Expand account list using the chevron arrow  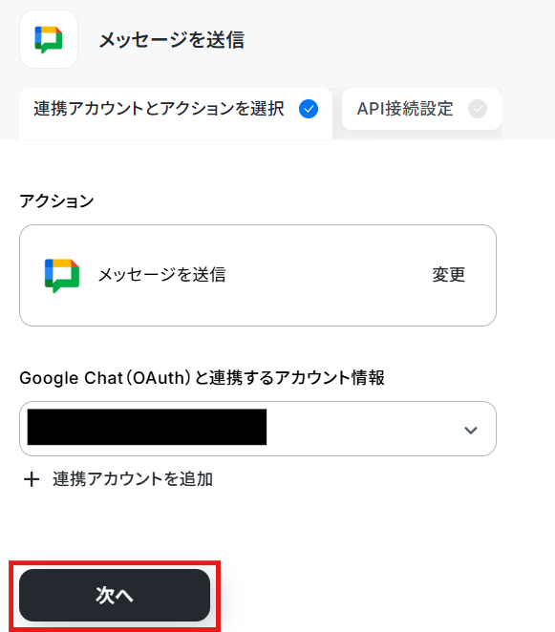471,430
